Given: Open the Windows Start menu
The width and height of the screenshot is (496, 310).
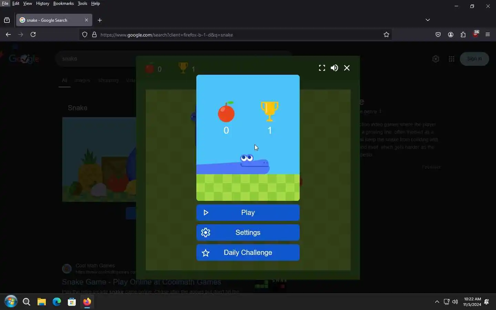Looking at the screenshot, I should [11, 302].
